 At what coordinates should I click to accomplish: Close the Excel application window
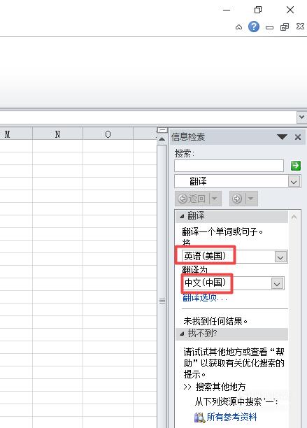290,10
